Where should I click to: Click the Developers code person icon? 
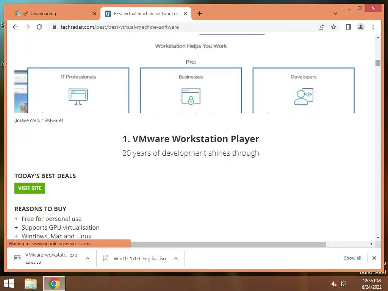coord(304,97)
